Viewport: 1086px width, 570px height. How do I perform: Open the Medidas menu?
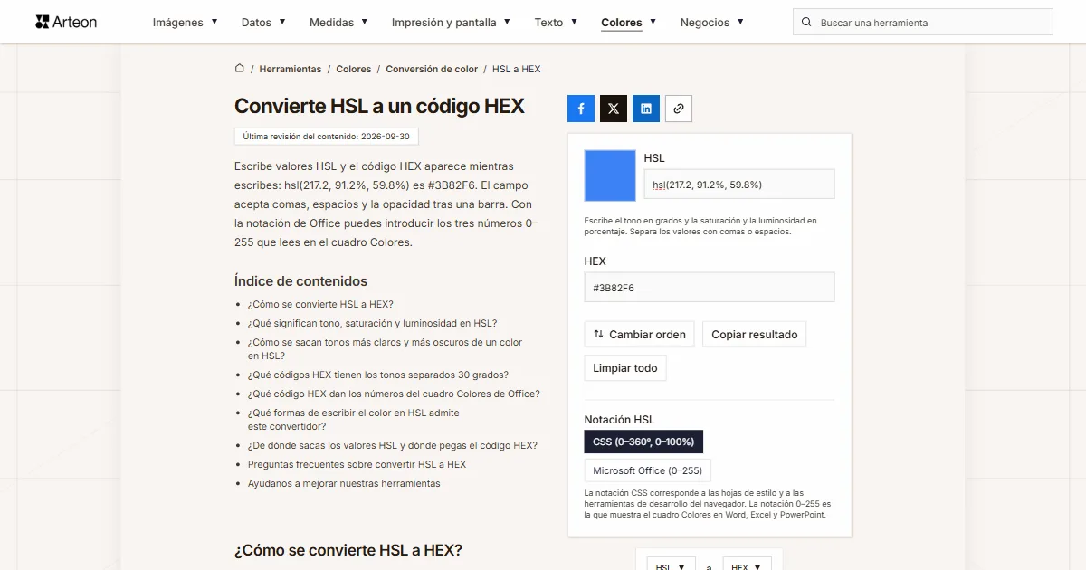tap(338, 23)
